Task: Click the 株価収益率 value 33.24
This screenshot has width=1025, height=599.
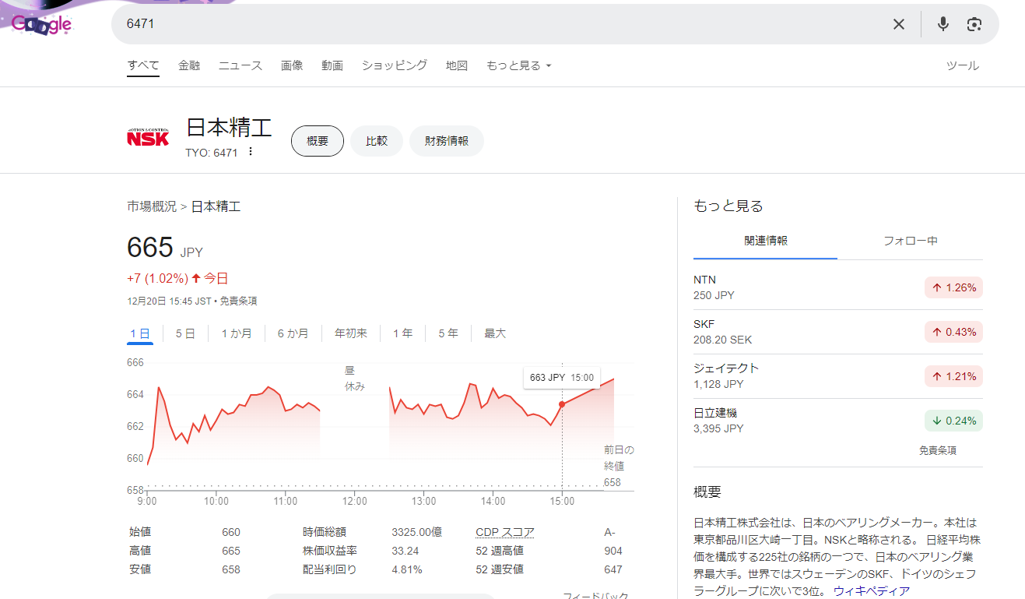Action: pyautogui.click(x=405, y=551)
